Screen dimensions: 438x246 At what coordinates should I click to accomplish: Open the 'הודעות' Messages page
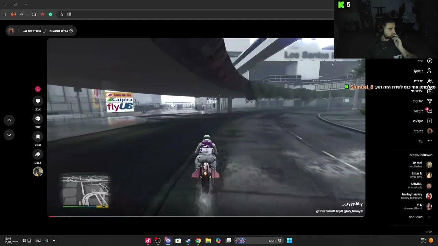pos(423,101)
